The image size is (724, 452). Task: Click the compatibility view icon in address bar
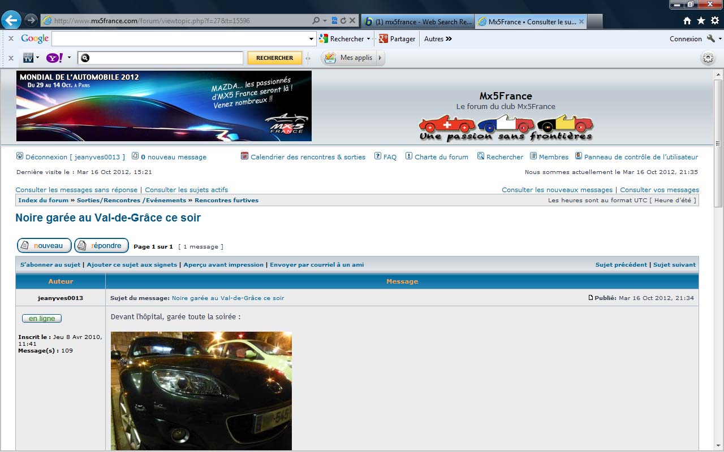[x=334, y=20]
